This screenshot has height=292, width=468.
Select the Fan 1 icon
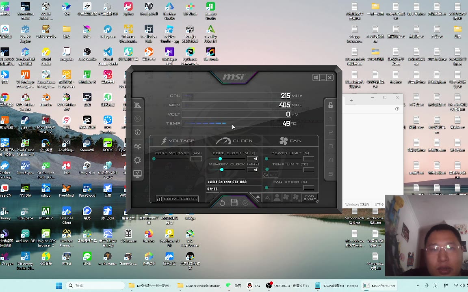click(286, 198)
